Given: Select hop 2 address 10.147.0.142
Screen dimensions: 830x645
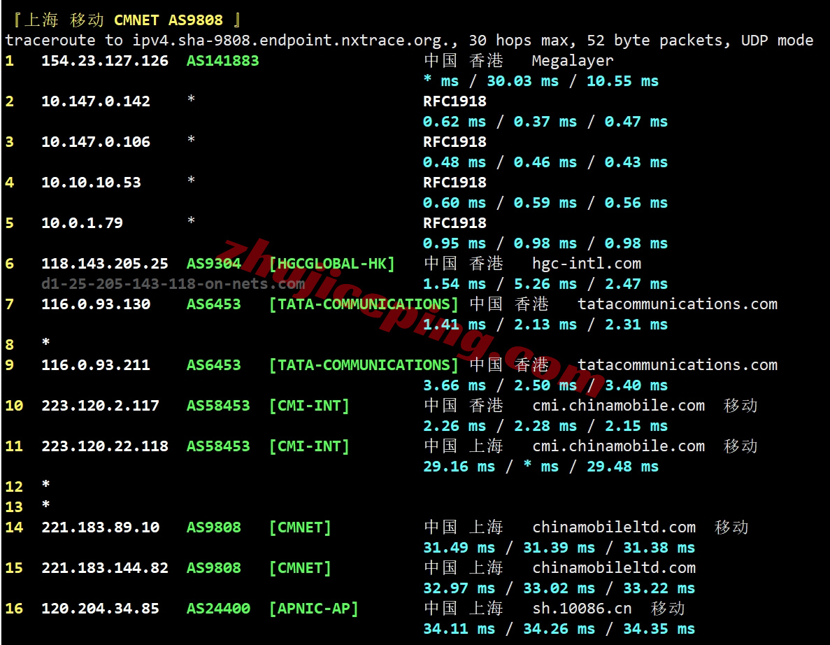Looking at the screenshot, I should [96, 101].
